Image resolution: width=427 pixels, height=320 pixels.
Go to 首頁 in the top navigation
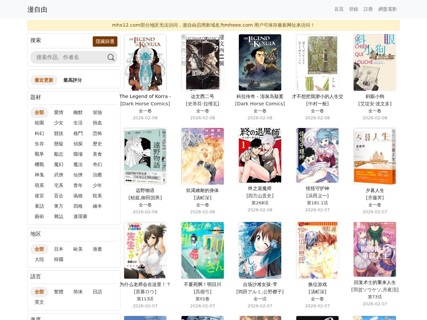(338, 9)
